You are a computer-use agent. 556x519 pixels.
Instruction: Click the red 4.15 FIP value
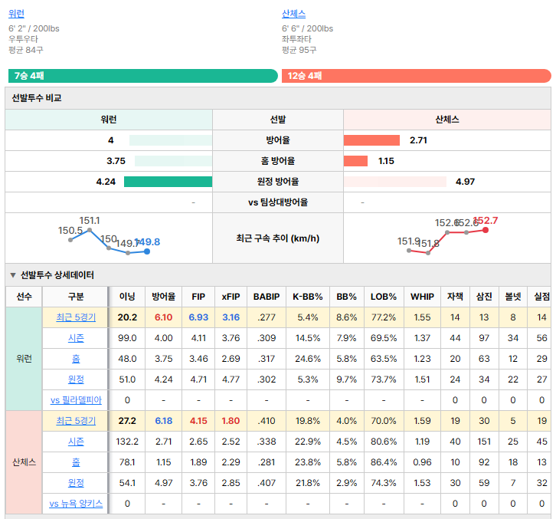click(x=198, y=421)
